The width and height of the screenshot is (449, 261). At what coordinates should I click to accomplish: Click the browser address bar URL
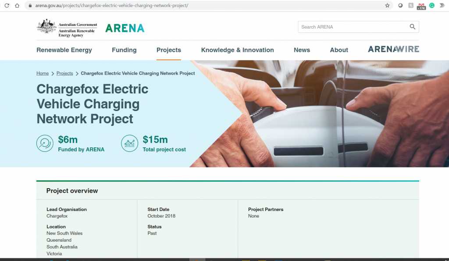click(112, 5)
